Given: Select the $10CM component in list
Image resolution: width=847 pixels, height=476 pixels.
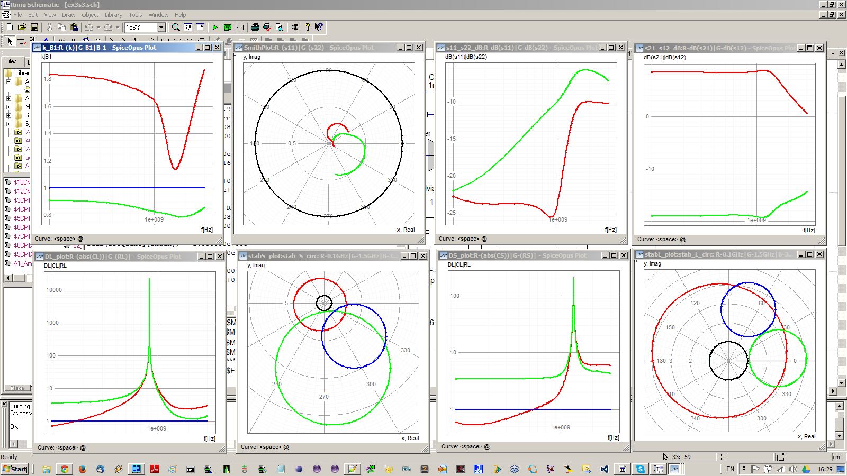Looking at the screenshot, I should 21,182.
